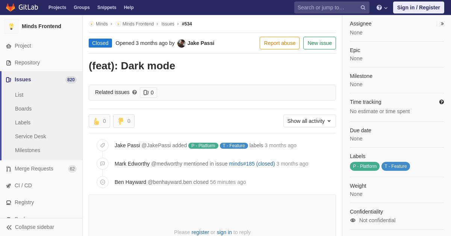
Task: Collapse the right sidebar with the chevron
Action: point(442,24)
